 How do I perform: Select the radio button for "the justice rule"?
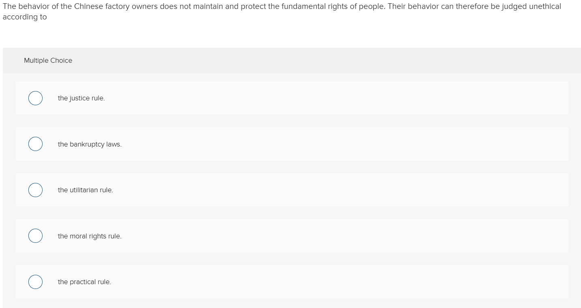pyautogui.click(x=35, y=98)
